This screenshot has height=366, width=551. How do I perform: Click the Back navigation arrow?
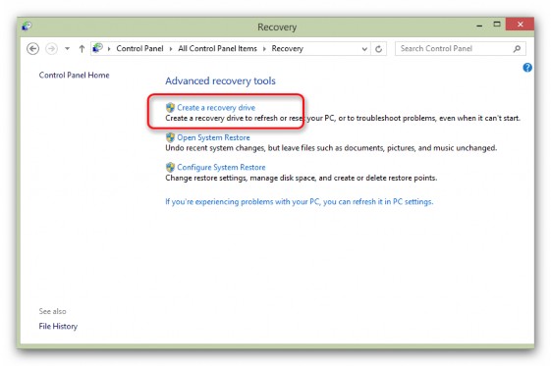[32, 48]
